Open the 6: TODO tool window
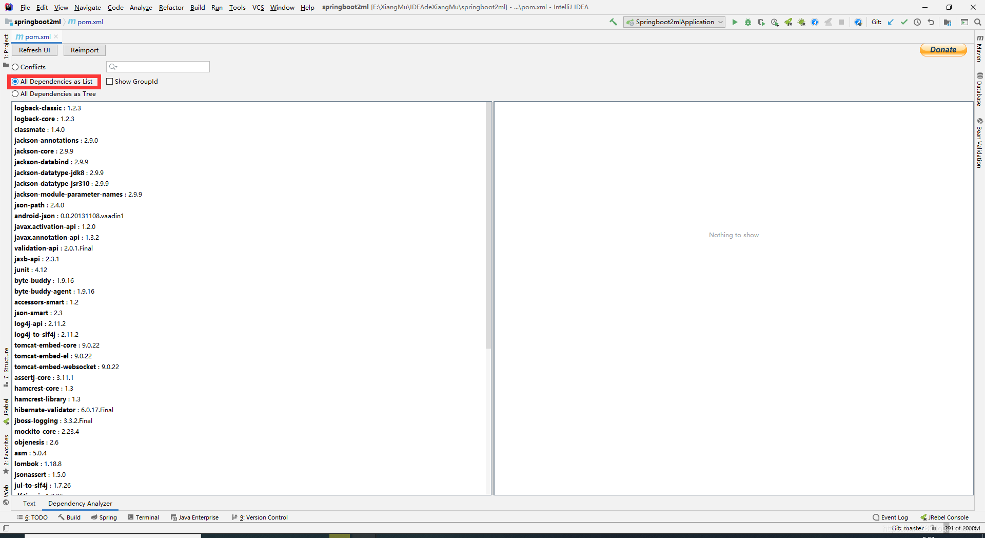The width and height of the screenshot is (985, 538). [32, 517]
